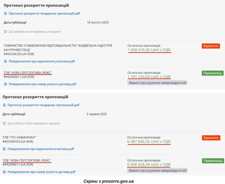This screenshot has height=184, width=225.
Task: Click the 6 487 846,46 UAH final bid amount
Action: pyautogui.click(x=149, y=142)
